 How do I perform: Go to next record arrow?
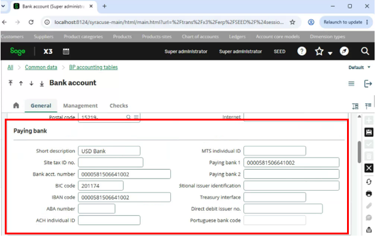click(31, 83)
